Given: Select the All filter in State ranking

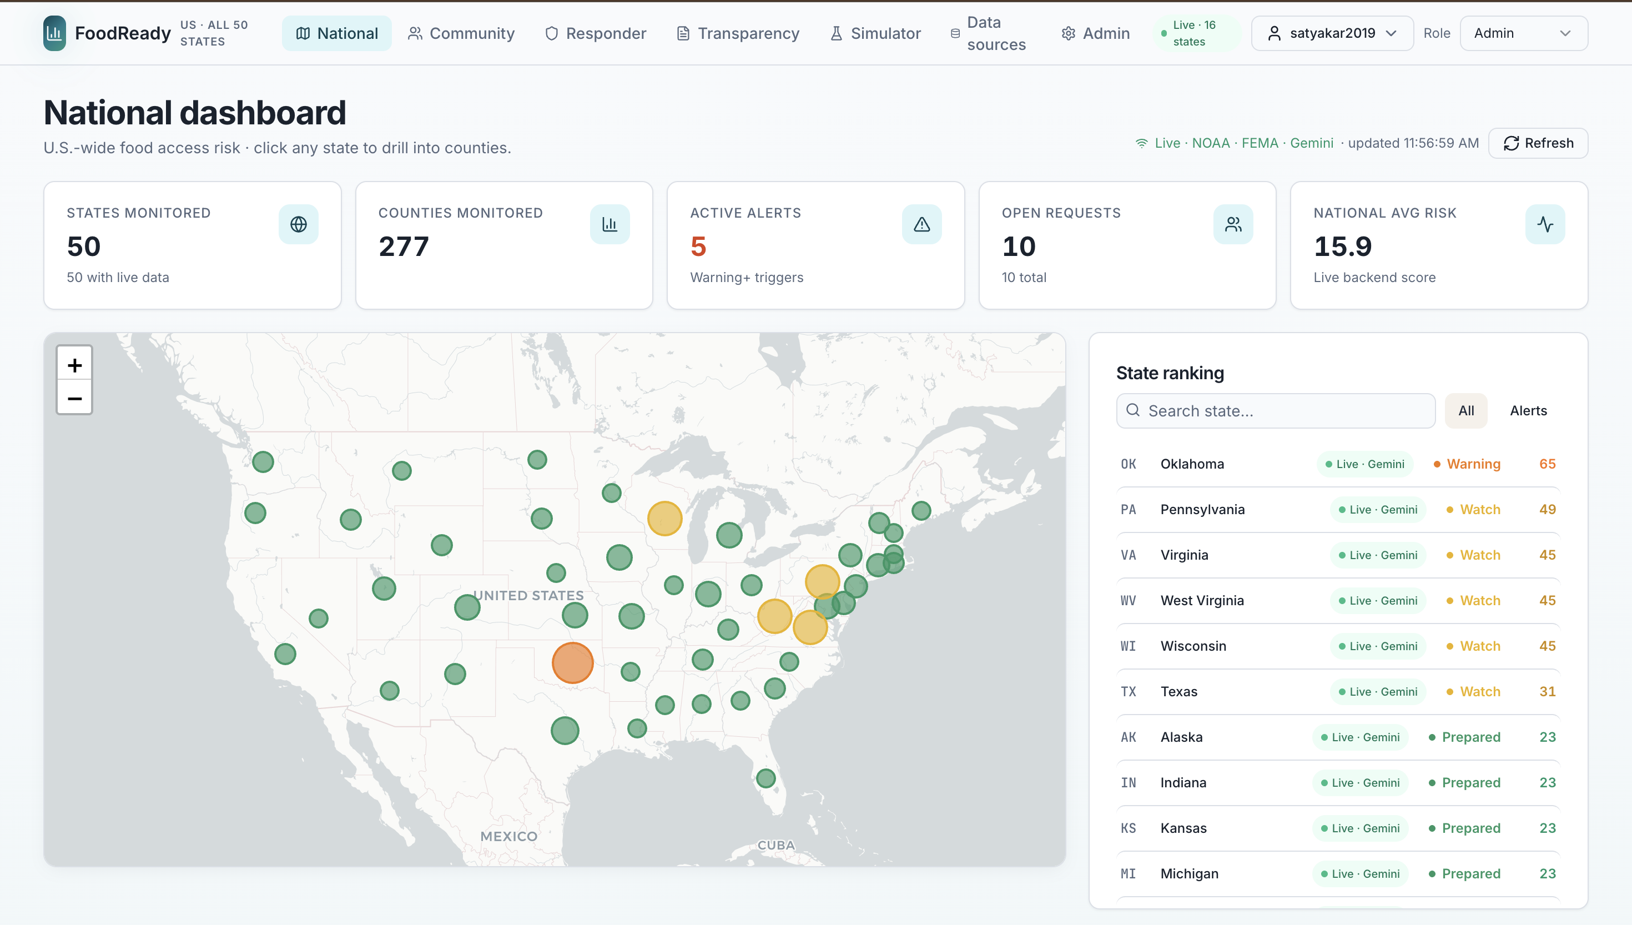Looking at the screenshot, I should (x=1465, y=410).
